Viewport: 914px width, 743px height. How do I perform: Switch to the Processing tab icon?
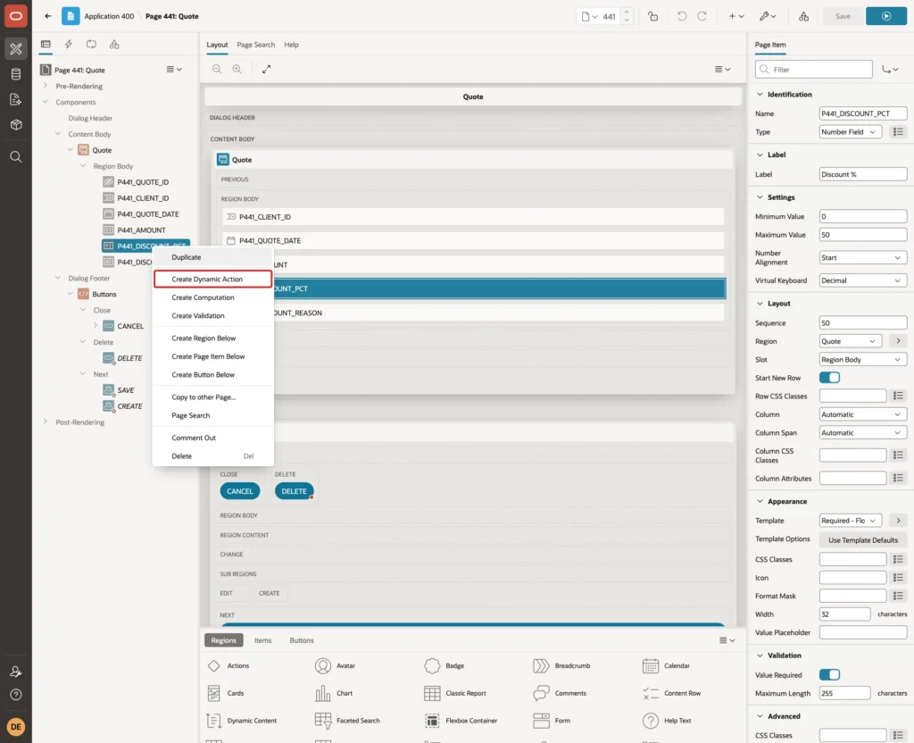coord(91,45)
